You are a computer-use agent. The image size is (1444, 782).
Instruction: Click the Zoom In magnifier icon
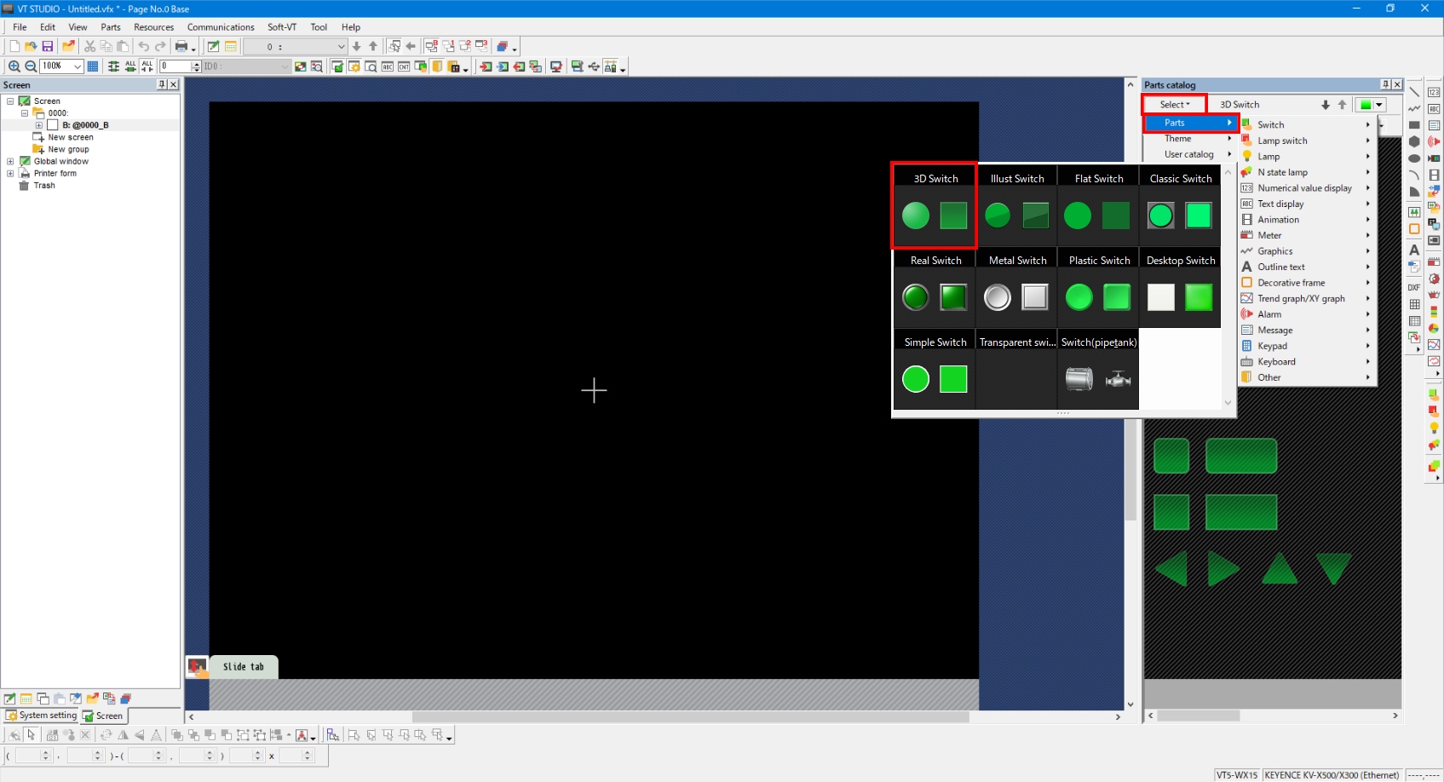(x=14, y=66)
